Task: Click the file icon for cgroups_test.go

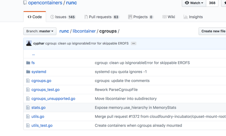Action: coord(28,90)
